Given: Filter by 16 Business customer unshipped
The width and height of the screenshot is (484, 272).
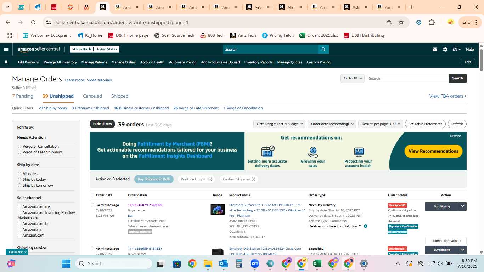Looking at the screenshot, I should pyautogui.click(x=141, y=108).
